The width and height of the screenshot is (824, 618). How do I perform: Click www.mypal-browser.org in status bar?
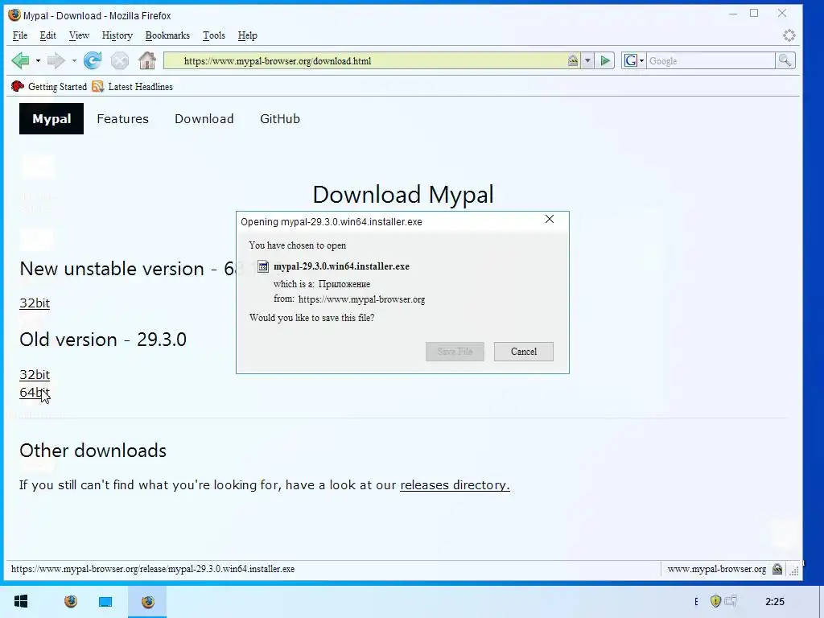tap(717, 569)
